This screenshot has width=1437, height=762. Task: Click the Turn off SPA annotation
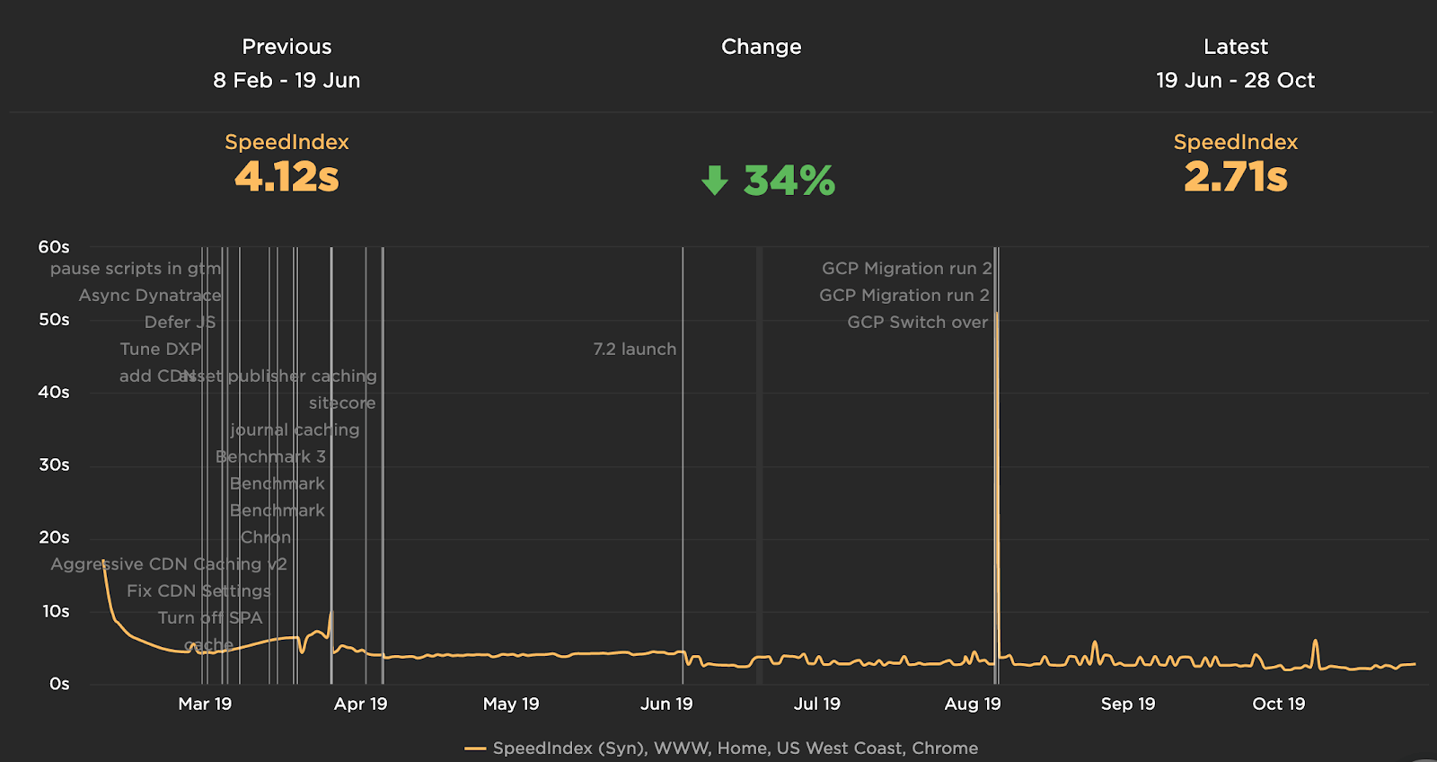210,618
